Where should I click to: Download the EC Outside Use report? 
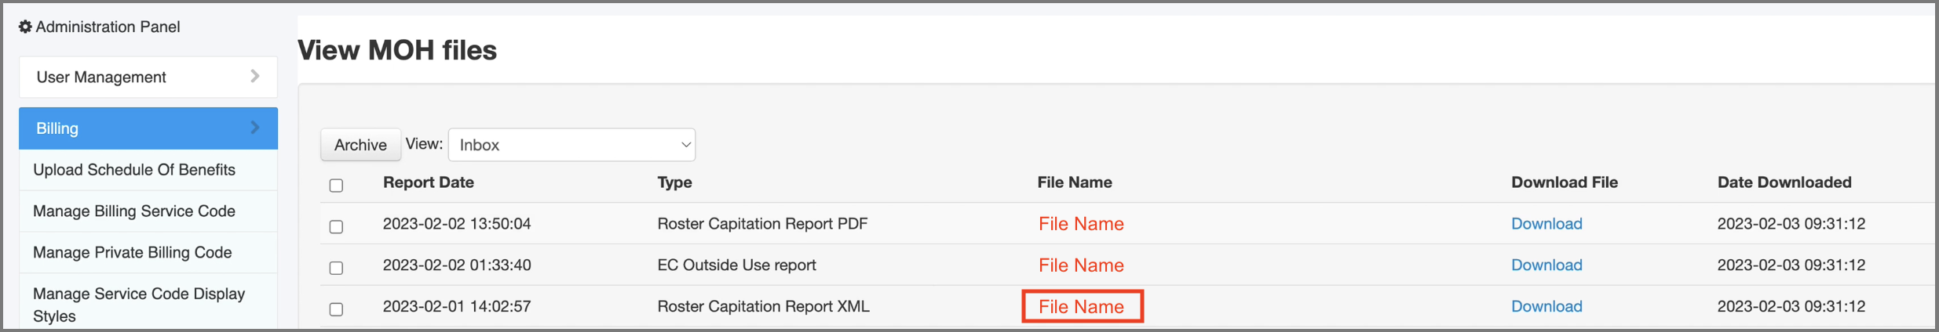[1546, 265]
